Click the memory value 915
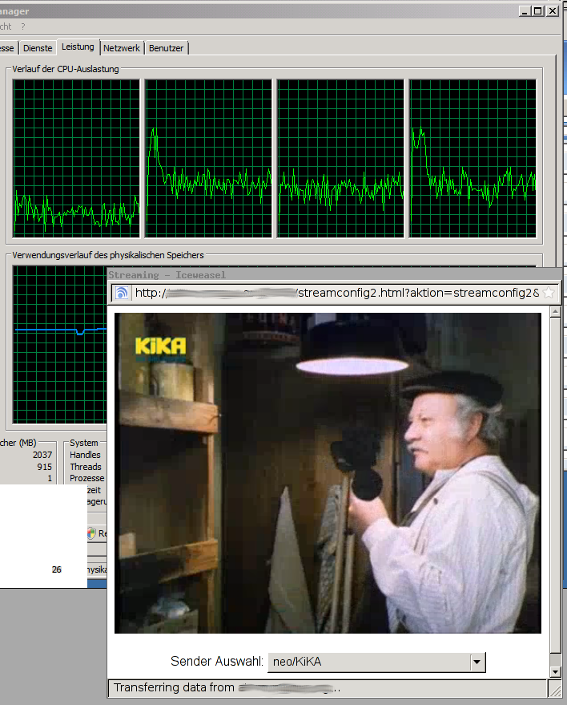Image resolution: width=567 pixels, height=705 pixels. pyautogui.click(x=44, y=467)
